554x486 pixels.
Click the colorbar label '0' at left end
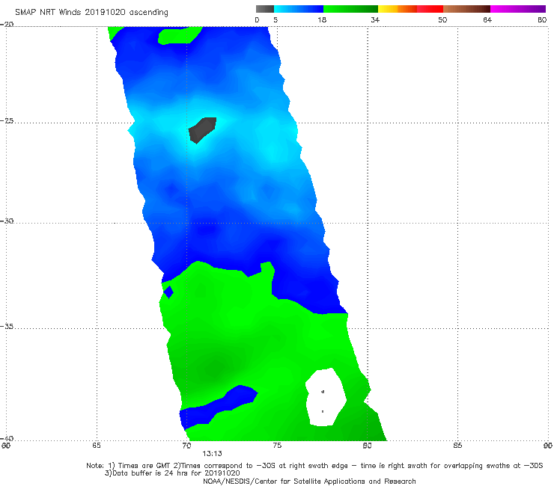point(257,19)
